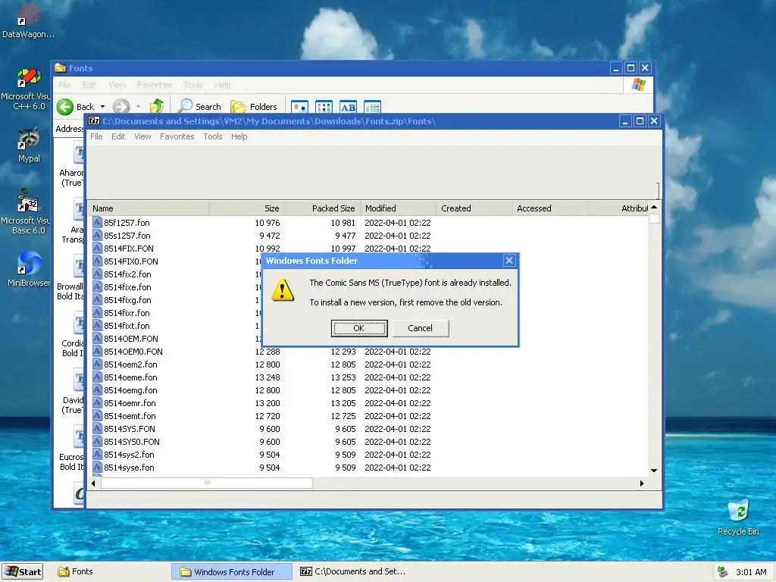This screenshot has height=582, width=776.
Task: Select 8514sys2.fon file icon
Action: [97, 455]
